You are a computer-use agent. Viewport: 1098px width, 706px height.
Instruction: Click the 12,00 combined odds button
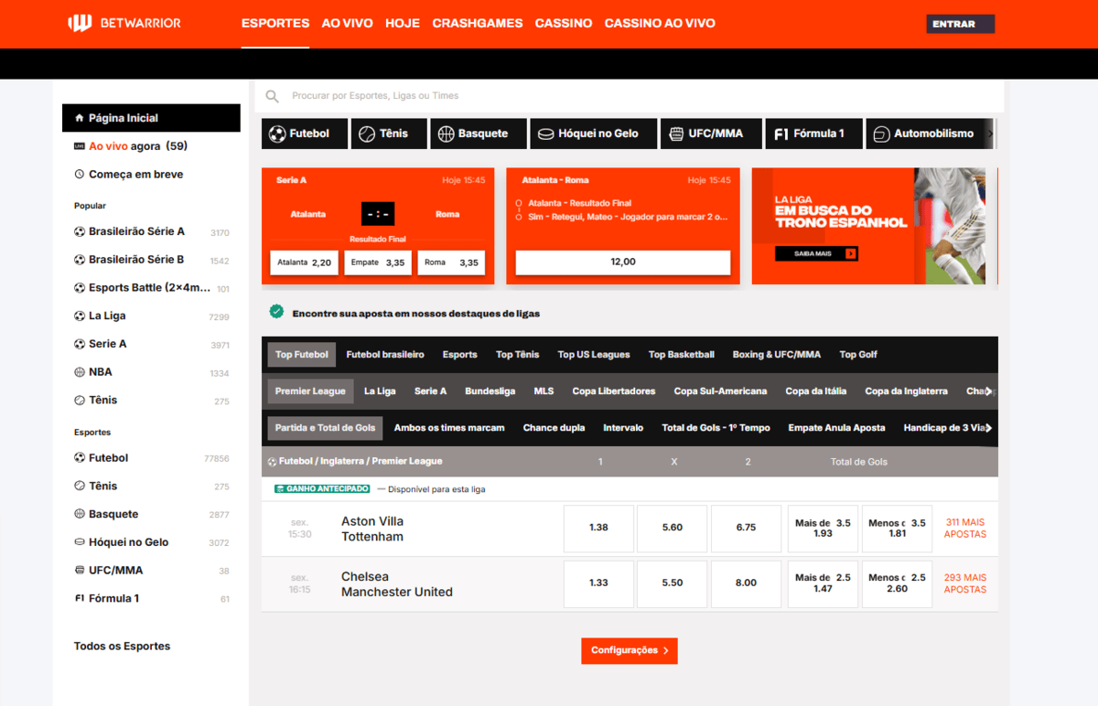coord(623,262)
